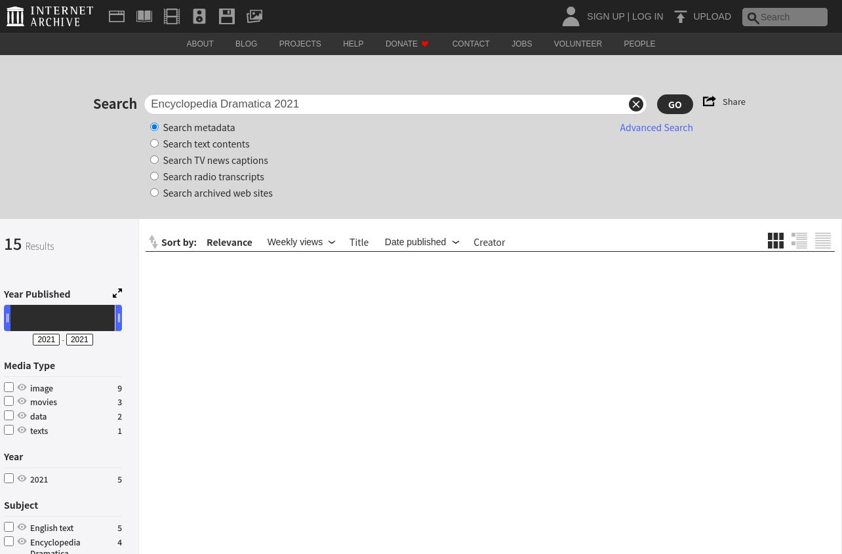Show only Encyclopedia Dramatica subject eye icon

(x=22, y=542)
